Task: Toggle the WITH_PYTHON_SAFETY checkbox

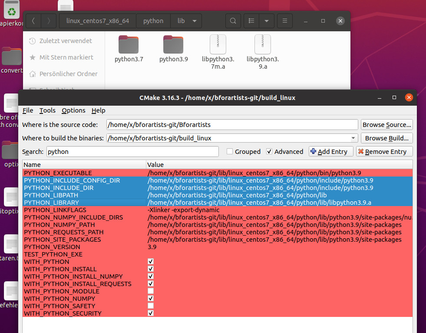Action: [x=151, y=306]
